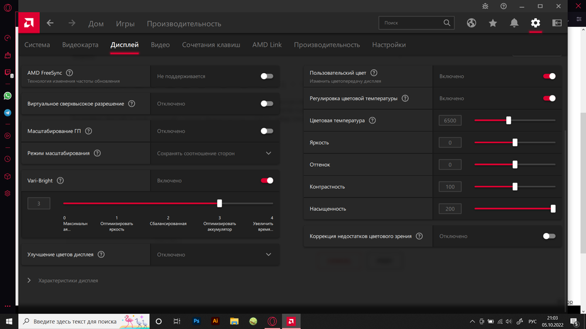Open notifications bell icon
Viewport: 586px width, 329px height.
[514, 23]
